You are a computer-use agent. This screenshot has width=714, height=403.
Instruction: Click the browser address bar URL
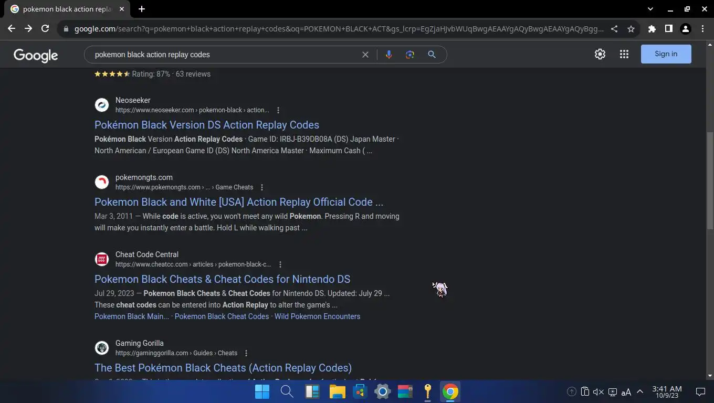339,29
